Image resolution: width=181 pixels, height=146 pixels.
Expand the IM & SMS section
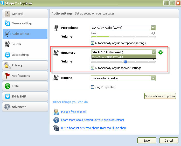coord(25,96)
